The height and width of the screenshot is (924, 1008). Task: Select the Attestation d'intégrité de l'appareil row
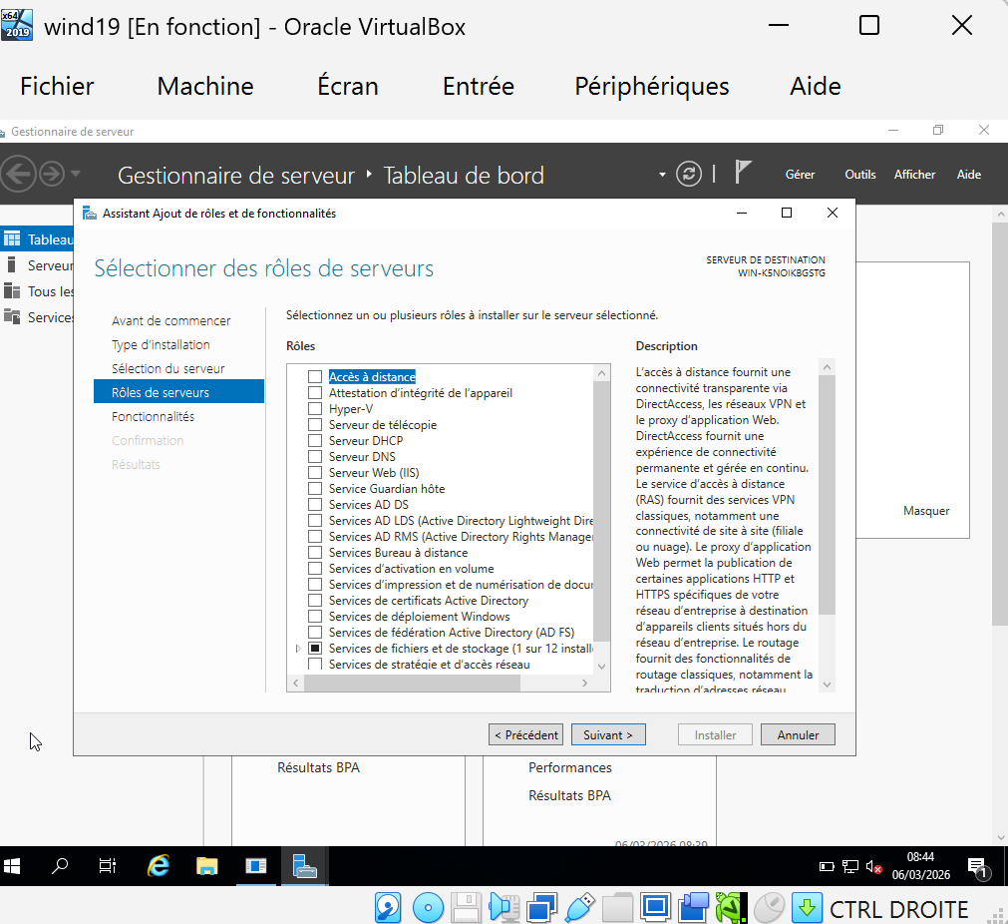tap(421, 393)
